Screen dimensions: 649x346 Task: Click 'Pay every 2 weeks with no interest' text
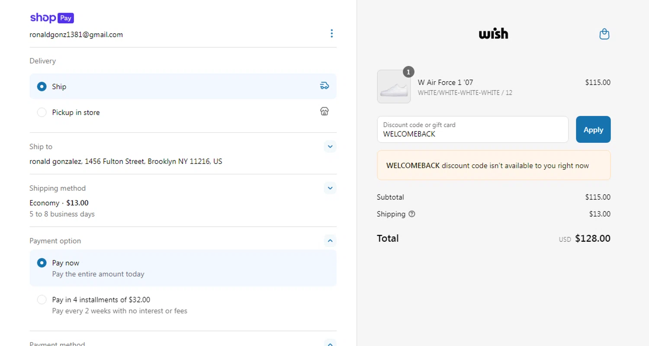coord(119,311)
